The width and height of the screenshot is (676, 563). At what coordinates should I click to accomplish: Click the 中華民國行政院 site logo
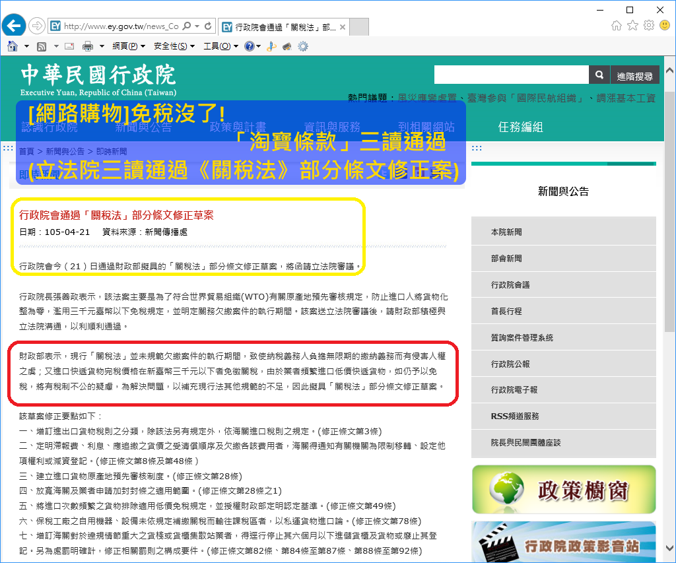tap(98, 81)
